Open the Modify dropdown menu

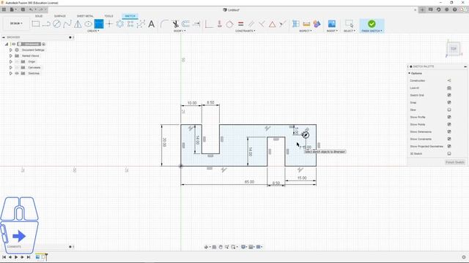click(x=180, y=31)
